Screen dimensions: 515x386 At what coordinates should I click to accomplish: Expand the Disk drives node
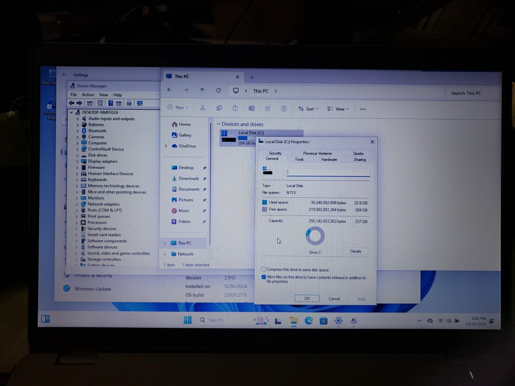(x=78, y=155)
